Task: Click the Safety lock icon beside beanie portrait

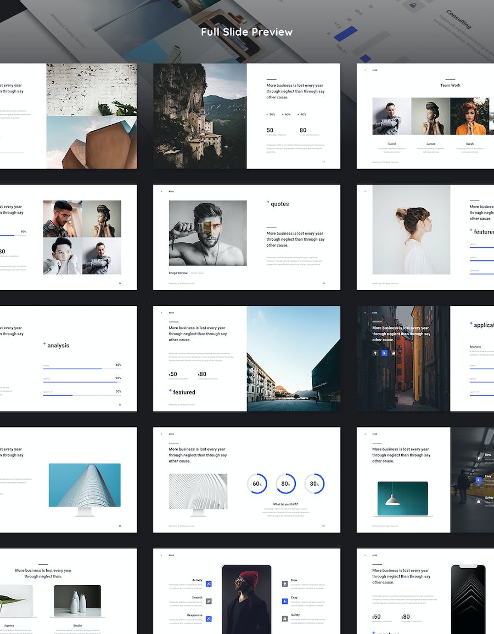Action: pos(285,619)
